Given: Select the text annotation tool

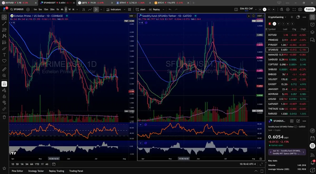Looking at the screenshot, I should point(4,55).
